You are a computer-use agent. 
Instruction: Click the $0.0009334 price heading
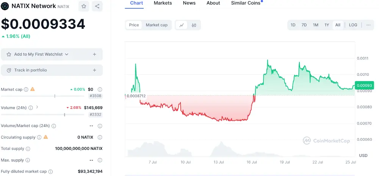coord(43,24)
